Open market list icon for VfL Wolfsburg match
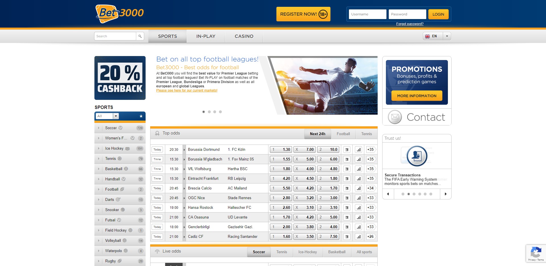Viewport: 546px width, 266px height. 347,169
